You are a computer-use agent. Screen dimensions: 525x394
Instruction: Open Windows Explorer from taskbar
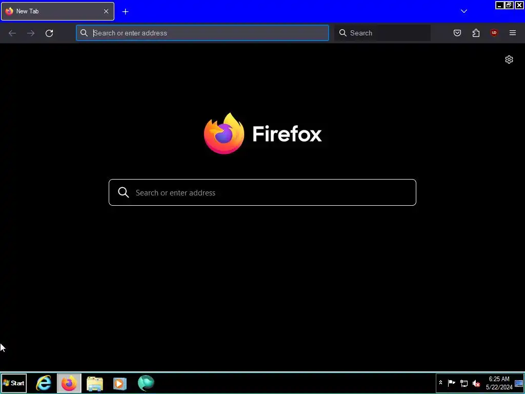tap(95, 383)
